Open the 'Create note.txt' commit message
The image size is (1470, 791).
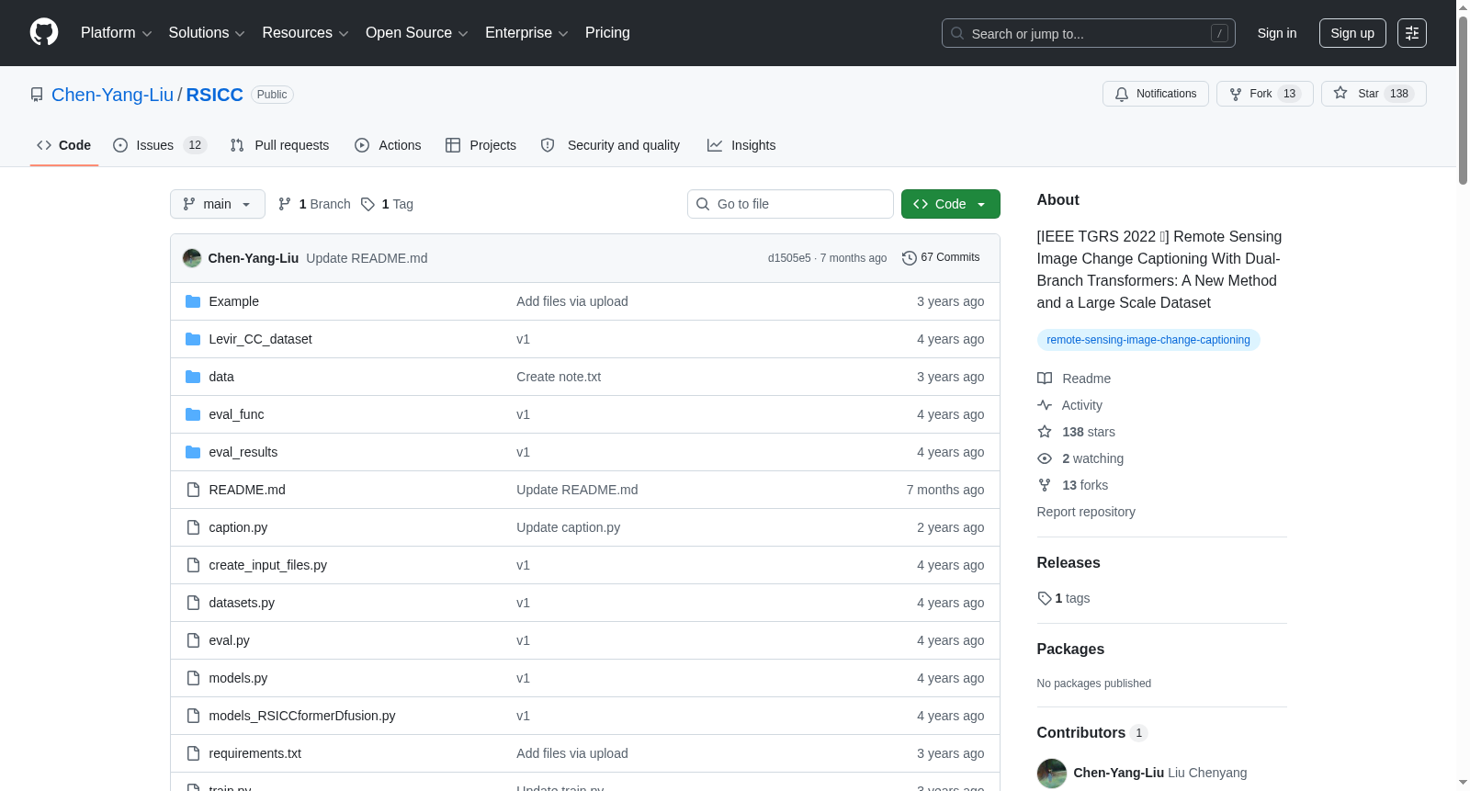pyautogui.click(x=559, y=377)
